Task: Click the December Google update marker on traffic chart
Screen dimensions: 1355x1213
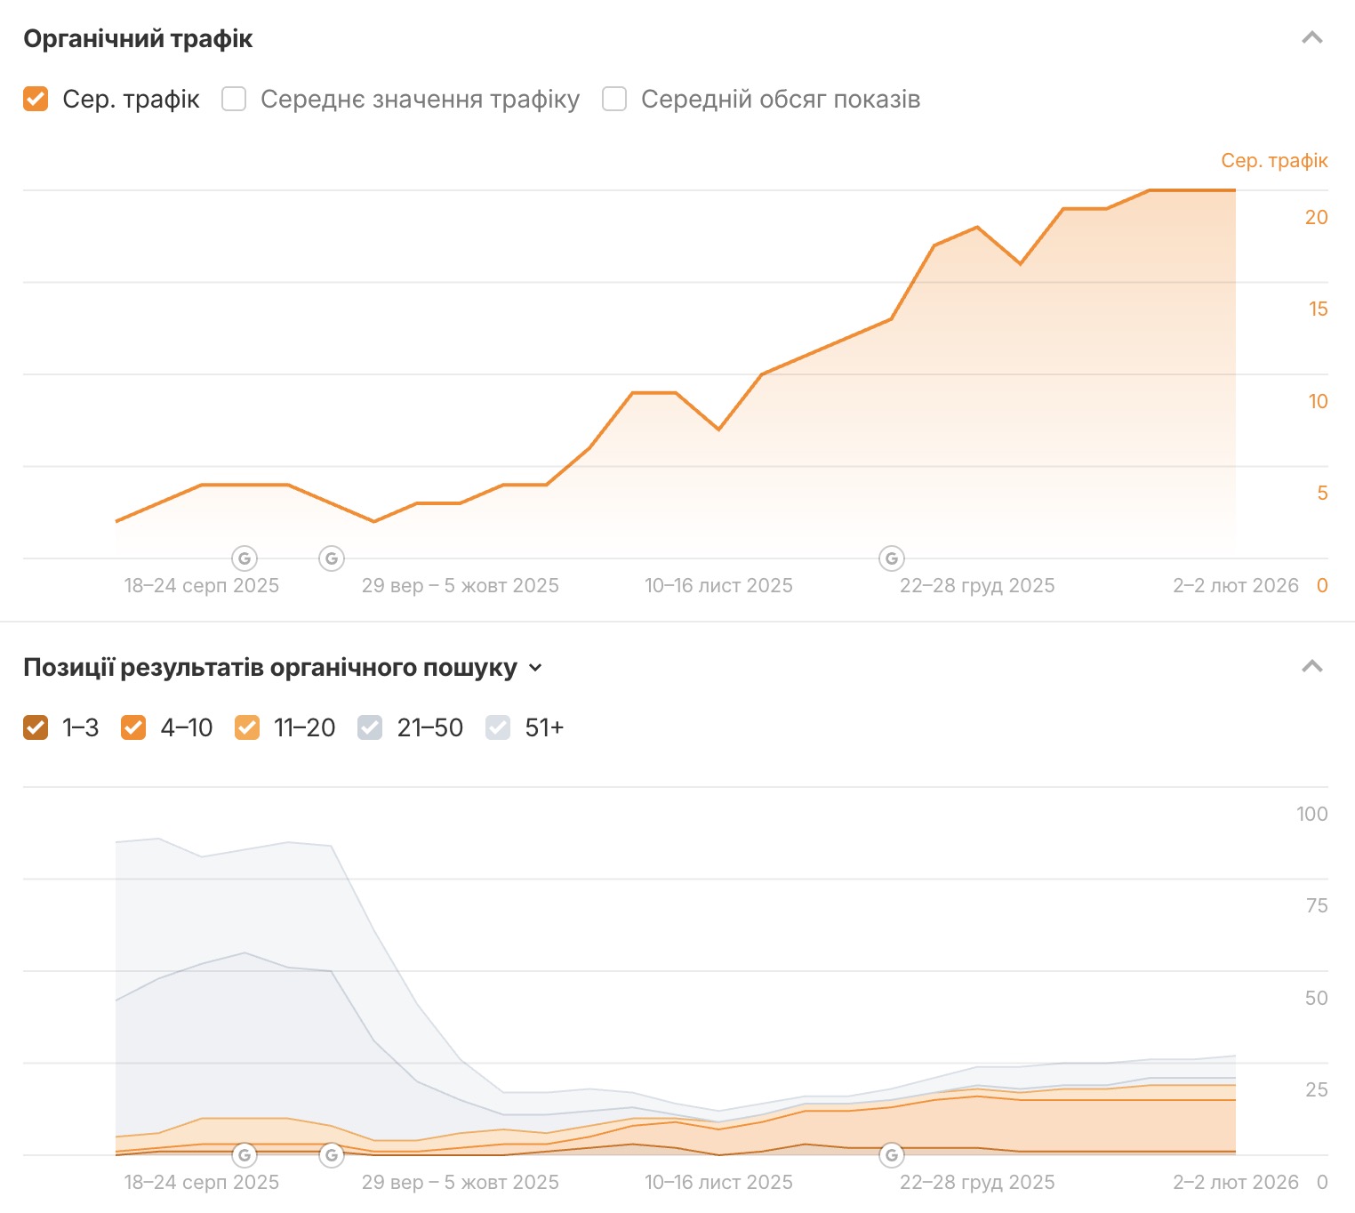Action: [x=892, y=558]
